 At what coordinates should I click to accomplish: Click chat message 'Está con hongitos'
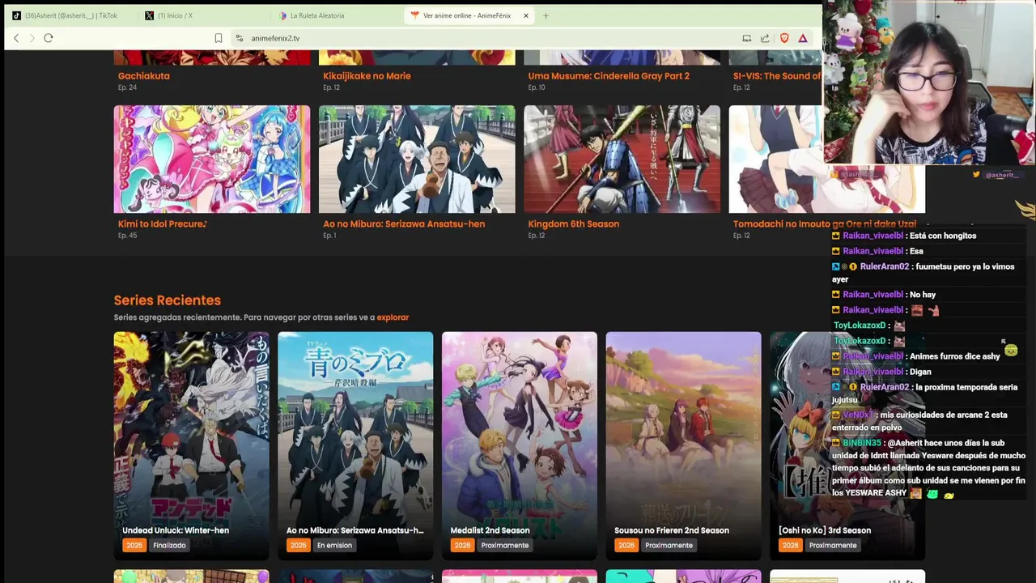[943, 236]
